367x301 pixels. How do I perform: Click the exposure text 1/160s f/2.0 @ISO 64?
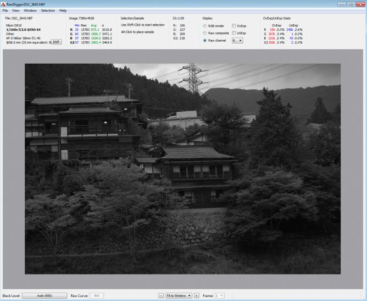(23, 30)
